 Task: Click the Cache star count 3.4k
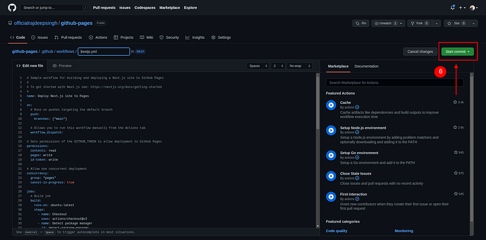click(459, 102)
